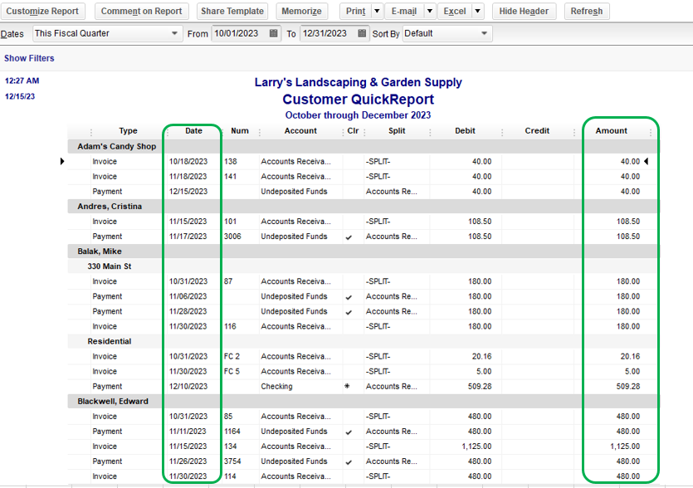Click the Show Filters link

point(29,58)
